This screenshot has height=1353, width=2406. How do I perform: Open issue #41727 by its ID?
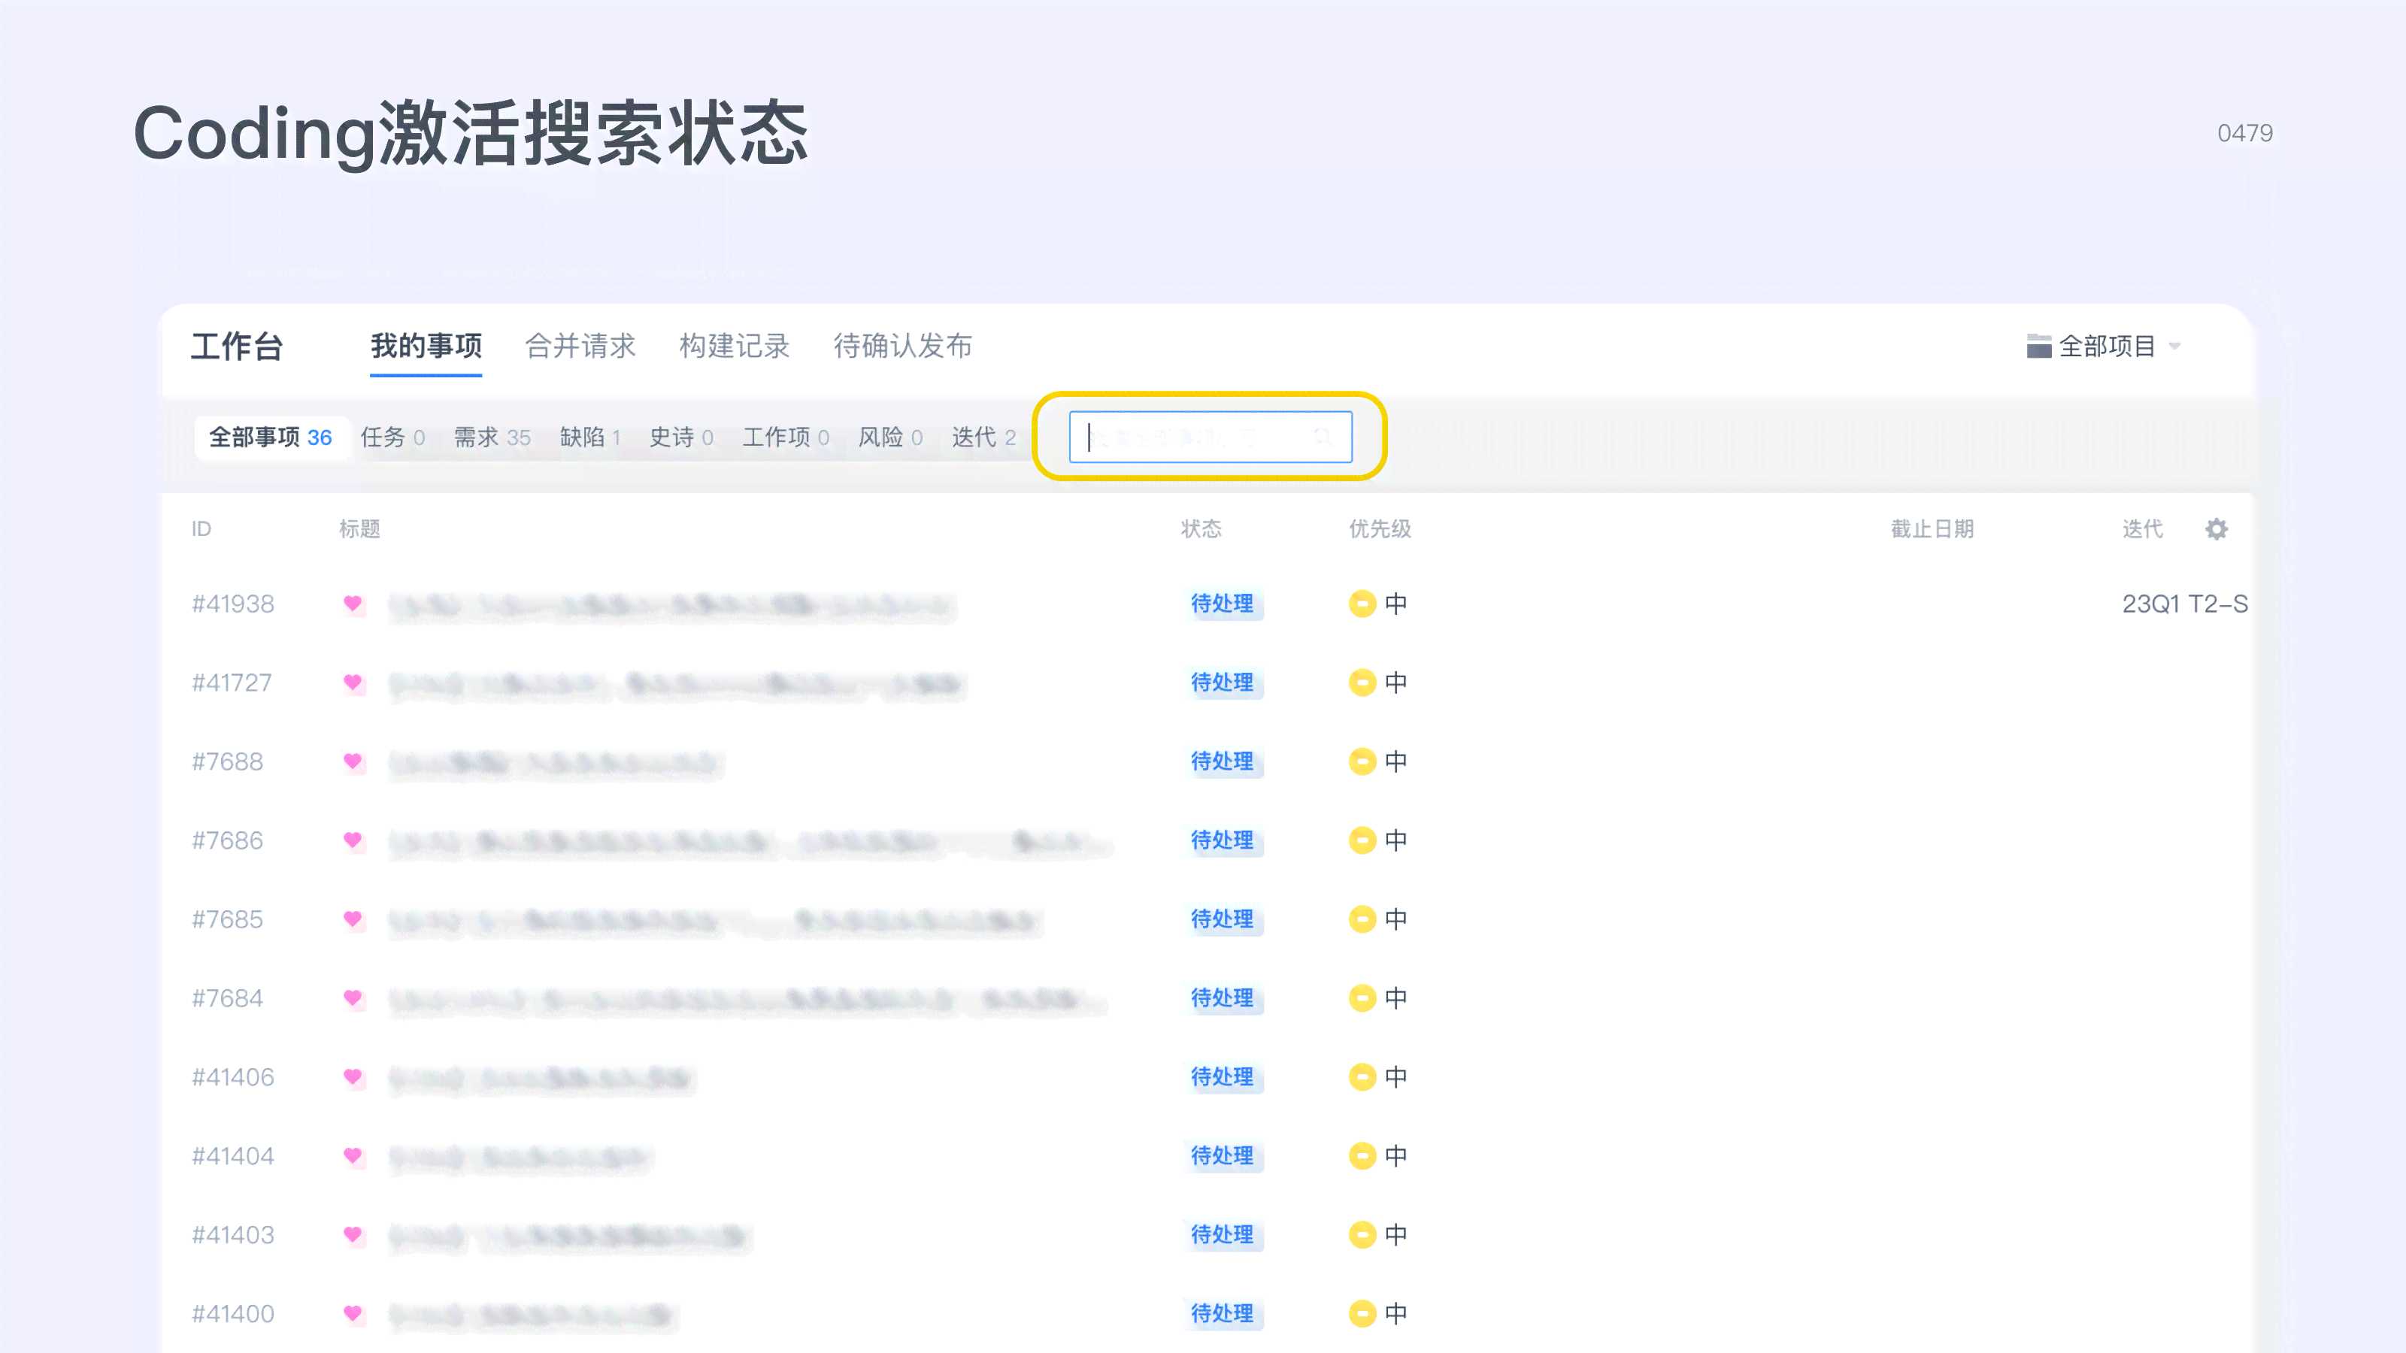tap(232, 683)
